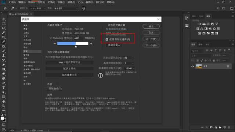Screen dimensions: 235x132
Task: Select the Zoom tool in toolbar
Action: (3, 106)
